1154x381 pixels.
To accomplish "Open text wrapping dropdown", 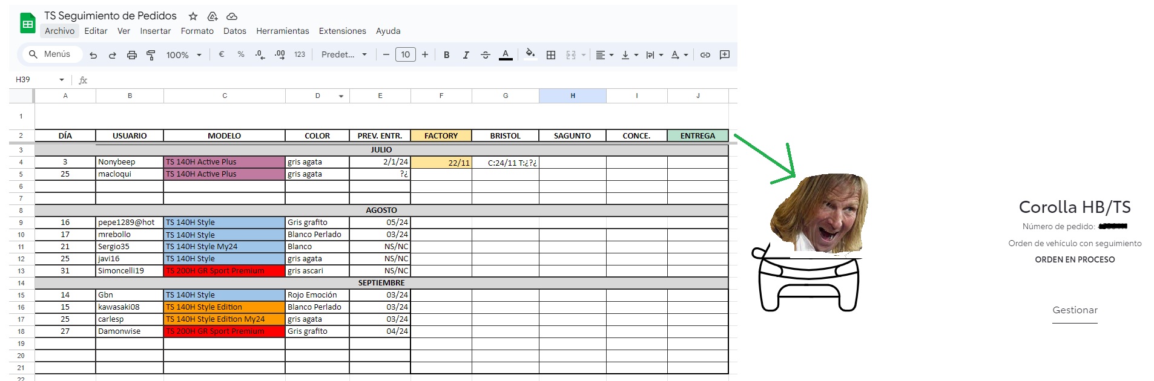I will click(x=654, y=55).
